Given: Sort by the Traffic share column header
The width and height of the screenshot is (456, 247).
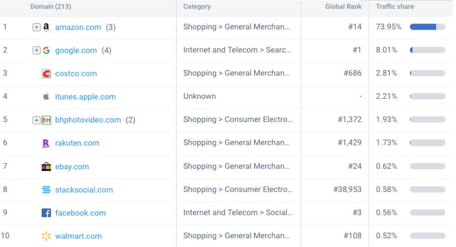Looking at the screenshot, I should (395, 7).
